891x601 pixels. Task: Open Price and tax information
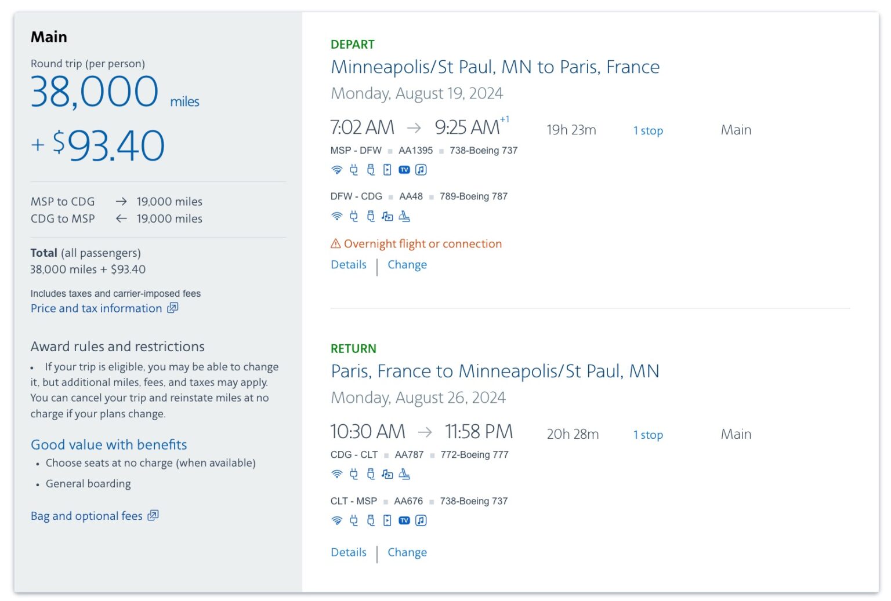click(97, 308)
